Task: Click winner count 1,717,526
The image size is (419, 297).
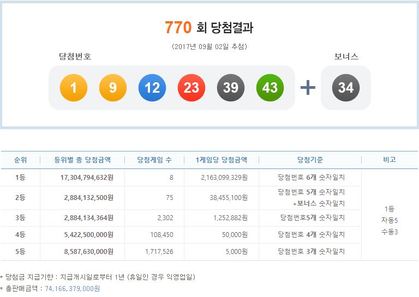Action: pos(159,252)
